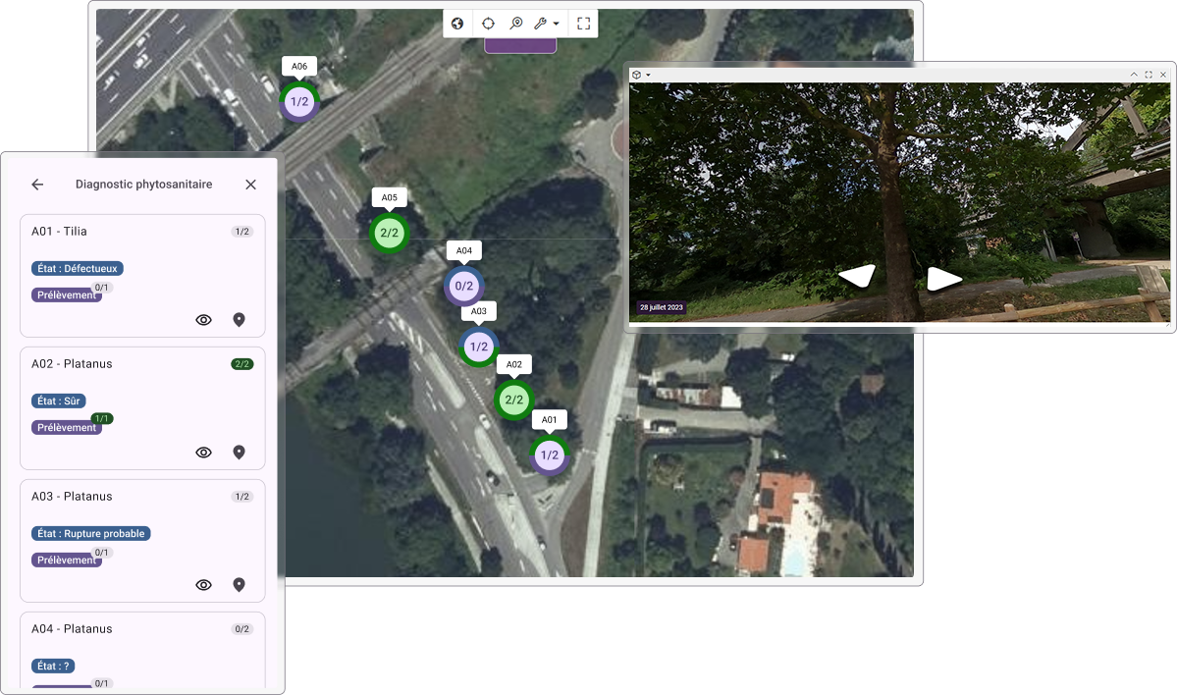
Task: Toggle visibility eye for A02 - Platanus
Action: click(x=203, y=453)
